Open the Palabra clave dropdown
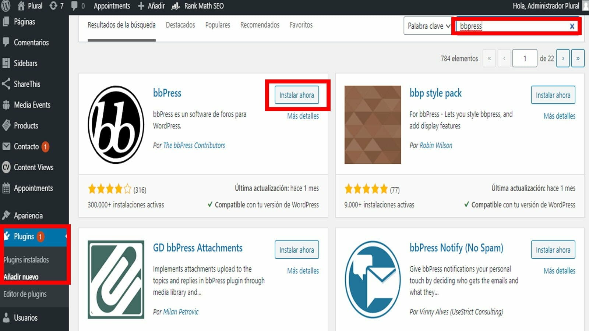 [428, 26]
